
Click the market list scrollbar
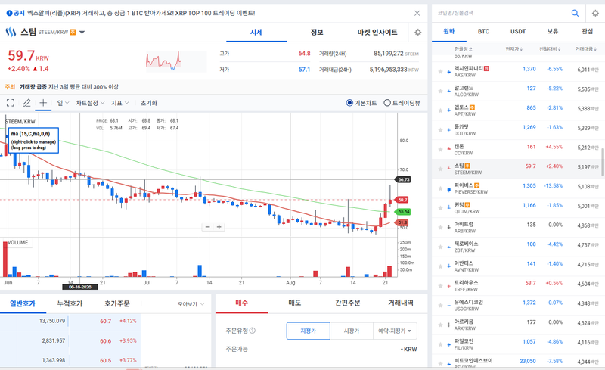[603, 160]
